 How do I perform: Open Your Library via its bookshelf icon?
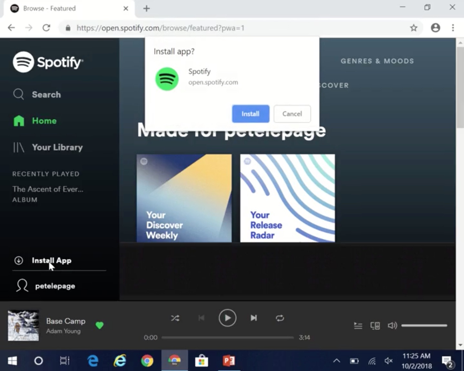tap(18, 147)
